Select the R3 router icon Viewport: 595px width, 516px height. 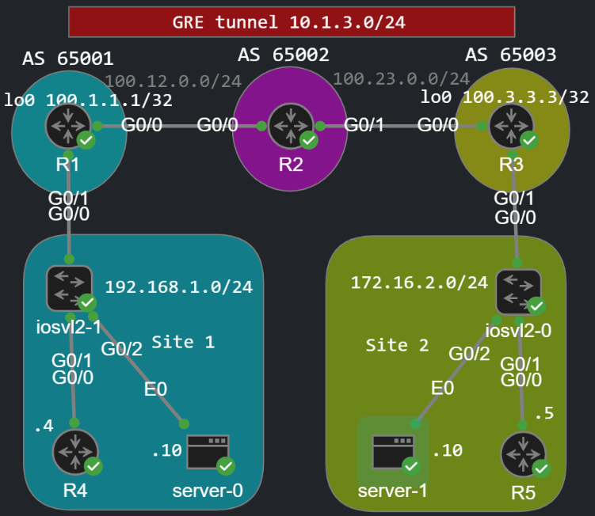512,126
